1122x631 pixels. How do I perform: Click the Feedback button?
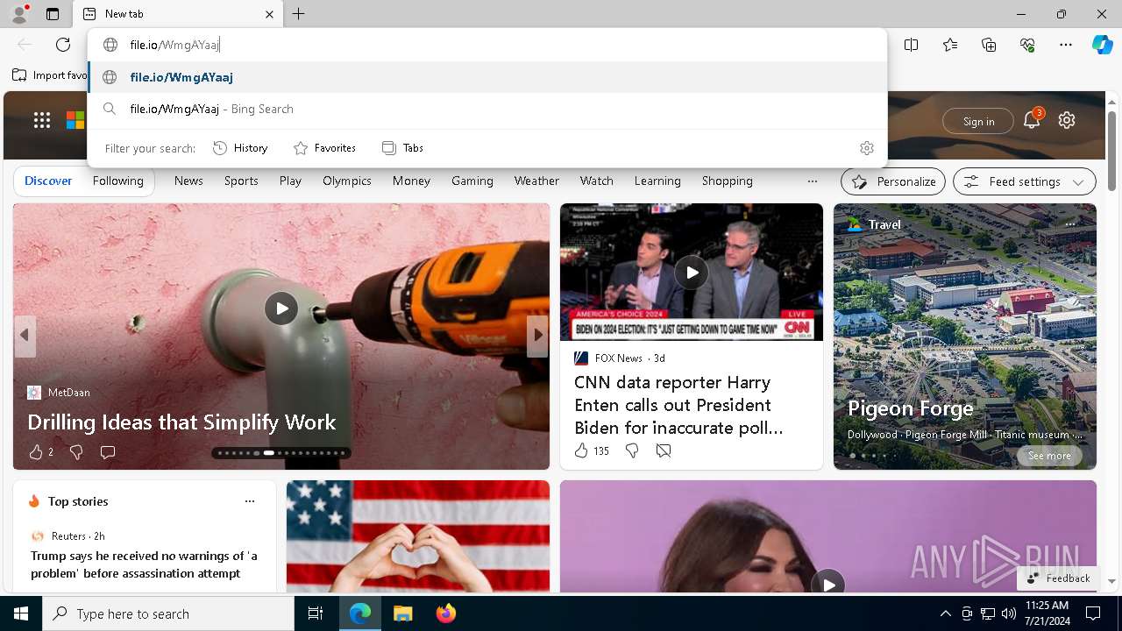pos(1058,578)
